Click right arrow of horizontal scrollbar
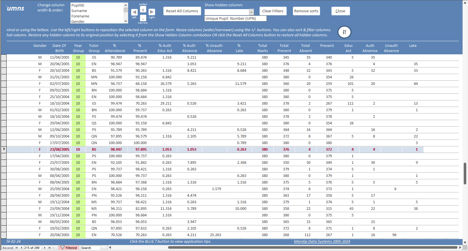Image resolution: width=468 pixels, height=251 pixels. click(460, 248)
